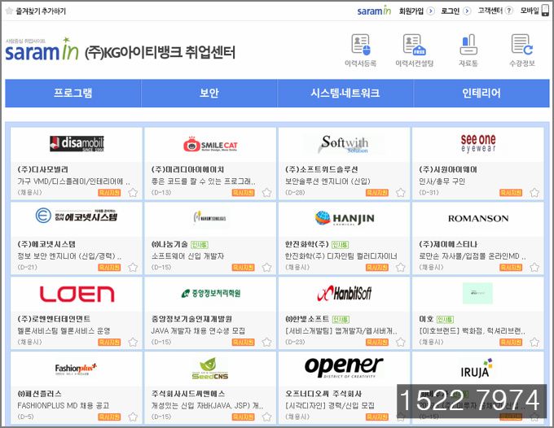Click the large saramin logo in header

coord(42,50)
